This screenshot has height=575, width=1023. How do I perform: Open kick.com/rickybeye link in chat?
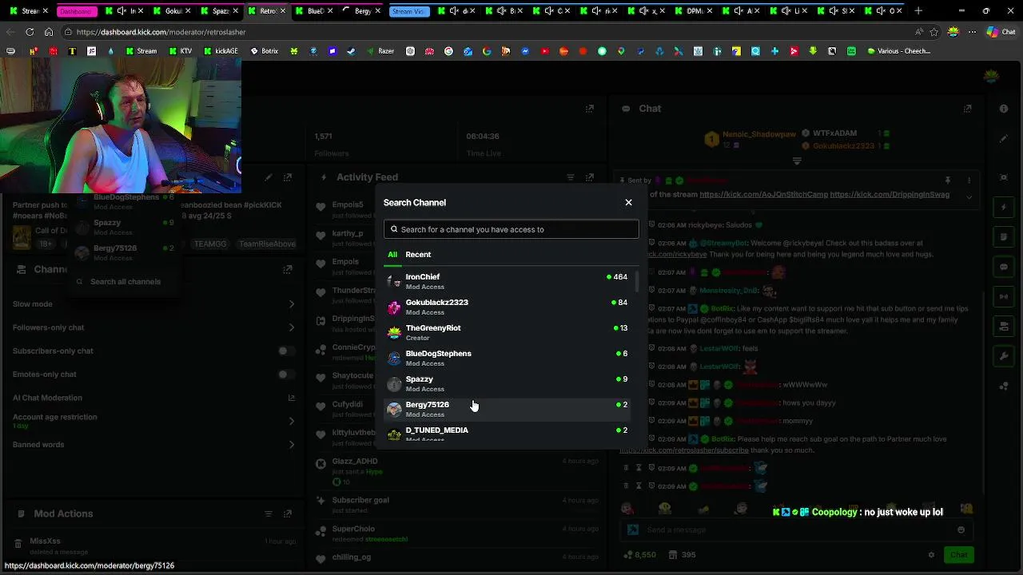click(x=677, y=254)
